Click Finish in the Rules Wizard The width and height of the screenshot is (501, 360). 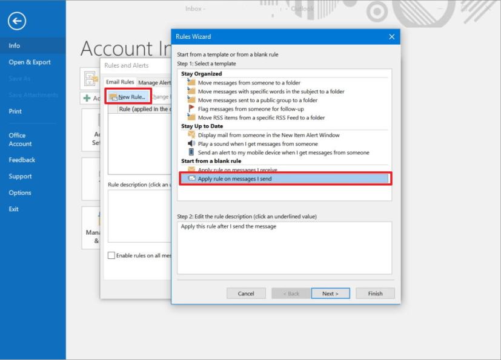375,293
